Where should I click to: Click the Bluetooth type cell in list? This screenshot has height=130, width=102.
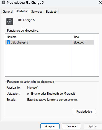pyautogui.click(x=79, y=42)
